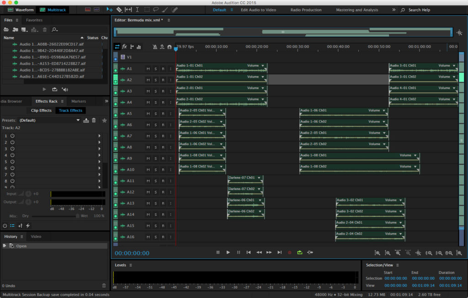Arm track A5 for record
468x298 pixels.
tap(163, 114)
